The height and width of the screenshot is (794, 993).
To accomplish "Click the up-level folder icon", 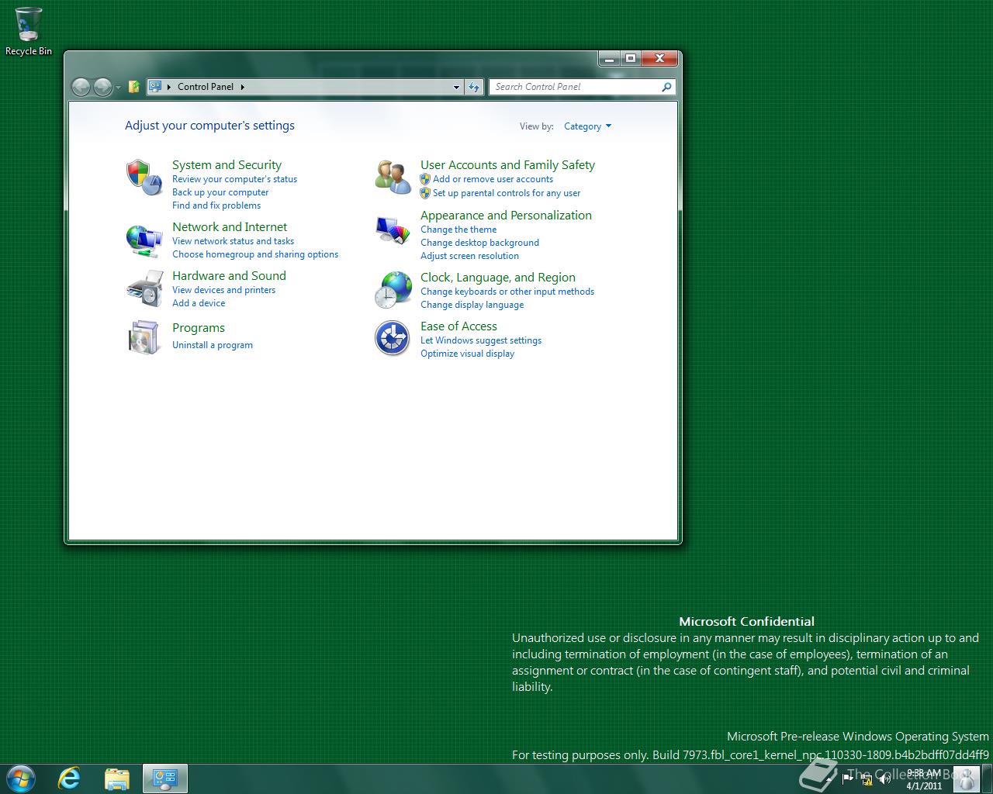I will click(133, 87).
